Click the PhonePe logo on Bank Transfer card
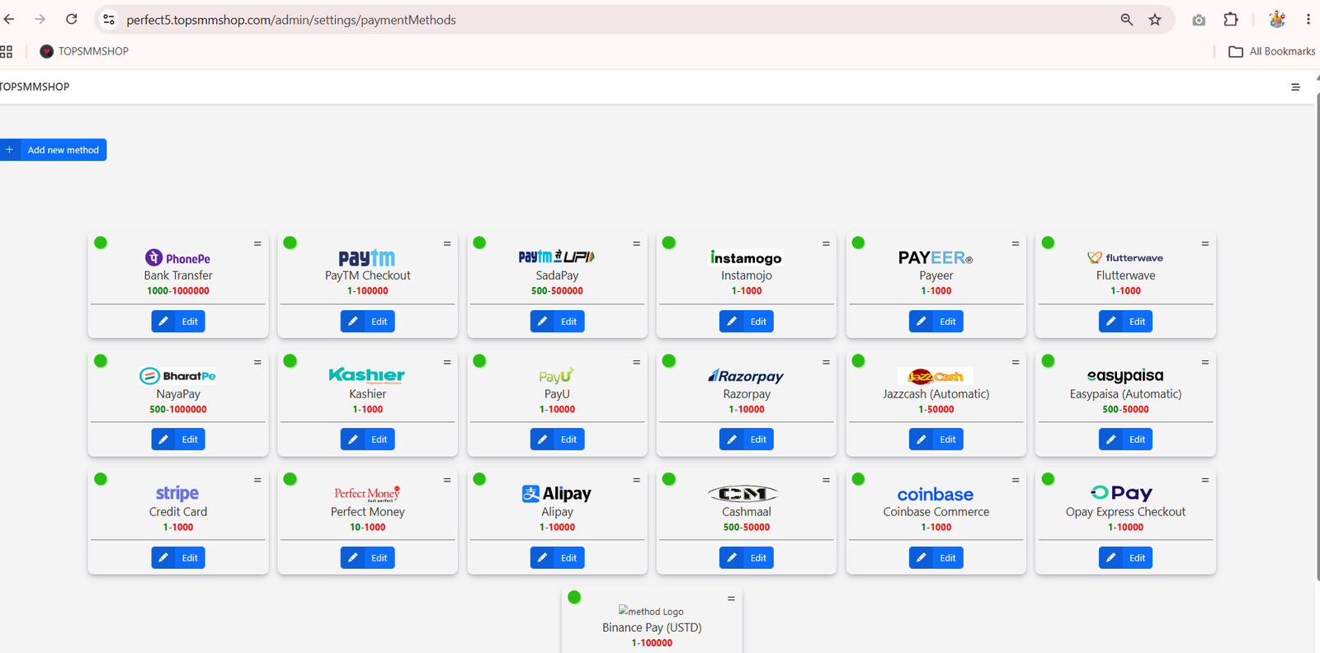The width and height of the screenshot is (1320, 653). tap(178, 258)
